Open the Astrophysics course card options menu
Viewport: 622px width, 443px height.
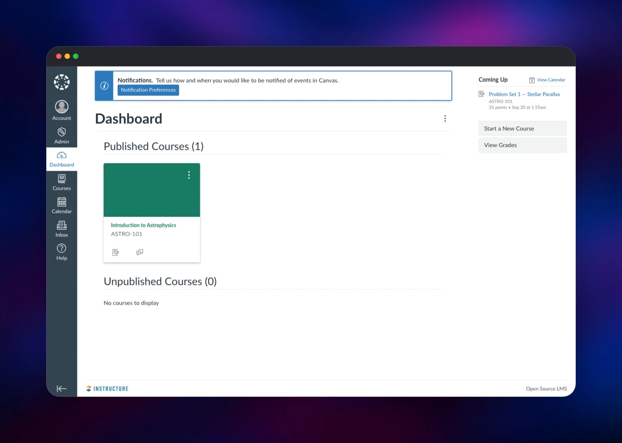tap(189, 175)
